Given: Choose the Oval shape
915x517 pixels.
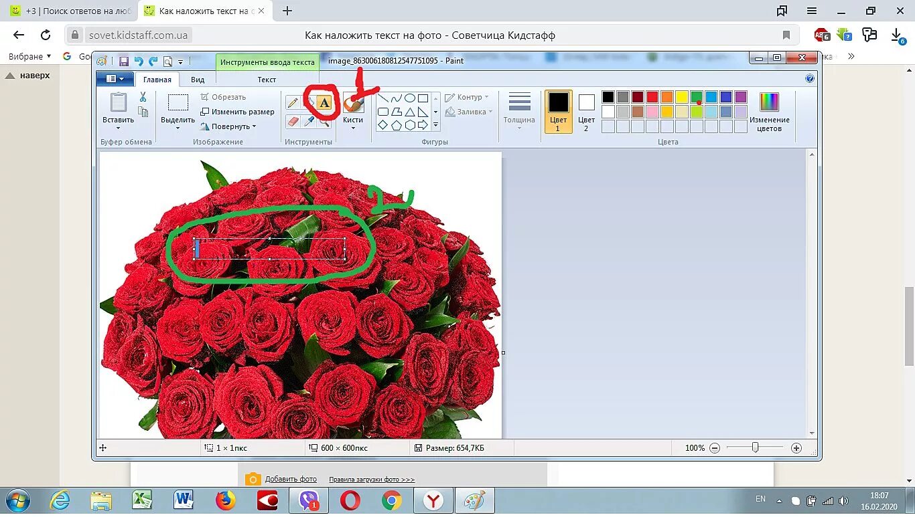Looking at the screenshot, I should coord(410,98).
